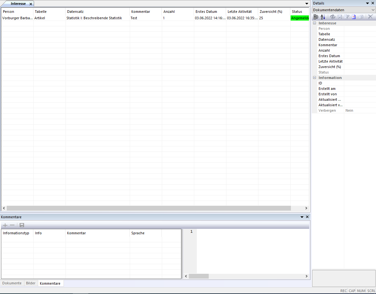The width and height of the screenshot is (376, 294).
Task: Open the Kommentare panel options arrow
Action: pyautogui.click(x=302, y=217)
